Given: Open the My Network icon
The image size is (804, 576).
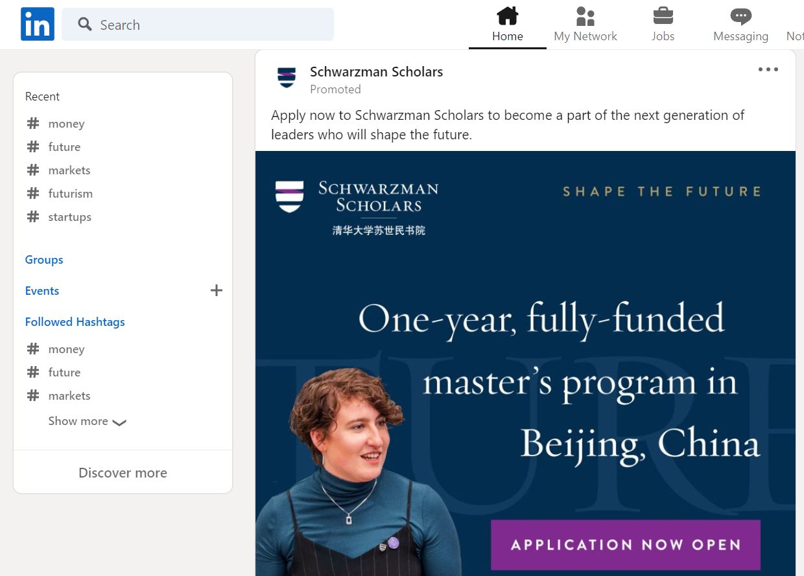Looking at the screenshot, I should pos(585,16).
